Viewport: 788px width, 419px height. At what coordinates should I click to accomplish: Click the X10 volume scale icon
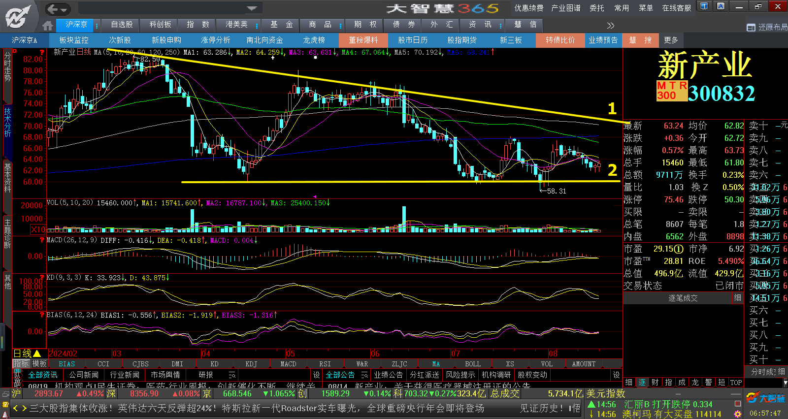click(38, 229)
